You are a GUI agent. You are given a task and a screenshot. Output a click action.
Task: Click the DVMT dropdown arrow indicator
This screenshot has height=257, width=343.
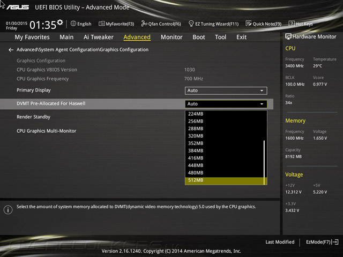pyautogui.click(x=262, y=104)
